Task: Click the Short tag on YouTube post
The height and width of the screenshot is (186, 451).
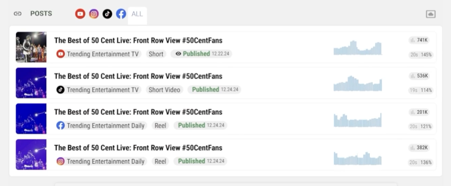Action: coord(156,54)
